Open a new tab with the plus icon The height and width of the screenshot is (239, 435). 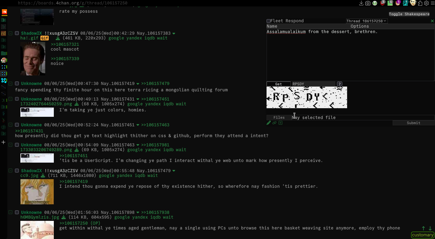coord(4,142)
